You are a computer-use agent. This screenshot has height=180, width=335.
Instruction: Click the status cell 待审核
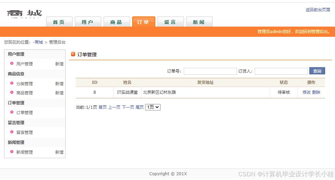tap(284, 92)
